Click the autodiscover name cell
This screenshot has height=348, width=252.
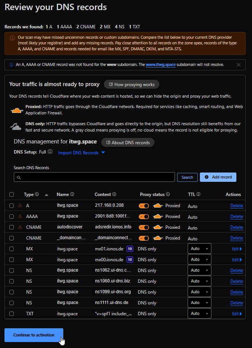point(70,227)
